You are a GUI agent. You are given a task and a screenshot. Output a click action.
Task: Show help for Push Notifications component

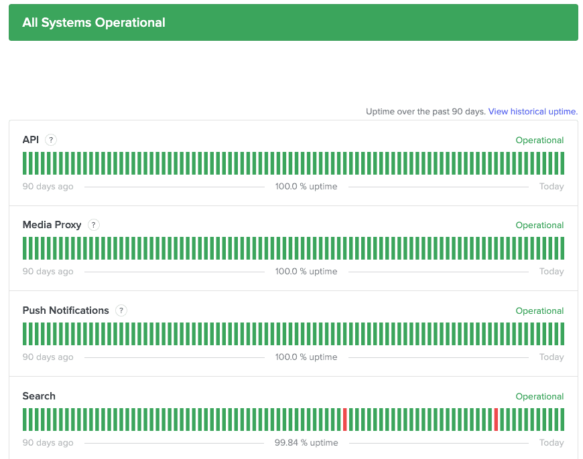(121, 310)
